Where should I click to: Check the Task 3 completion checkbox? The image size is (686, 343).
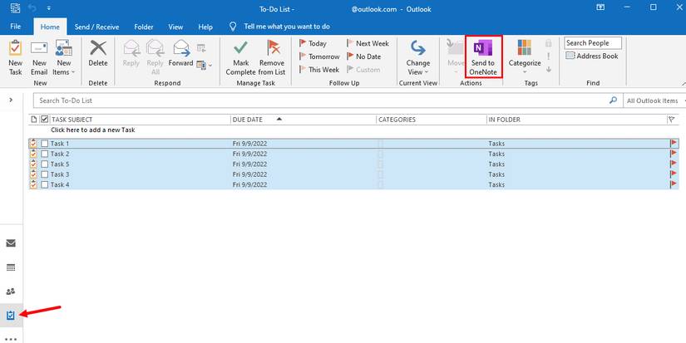45,174
